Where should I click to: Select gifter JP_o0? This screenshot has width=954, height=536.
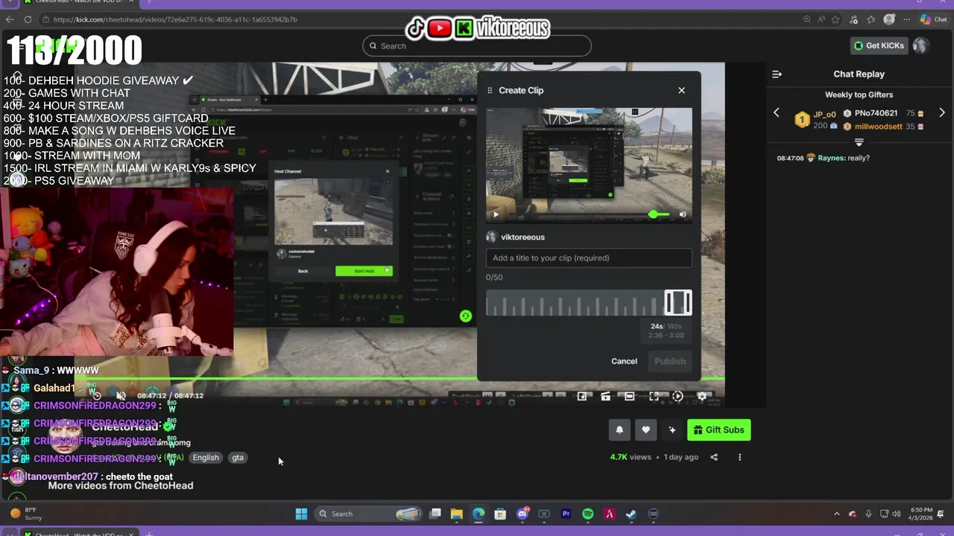pyautogui.click(x=824, y=114)
